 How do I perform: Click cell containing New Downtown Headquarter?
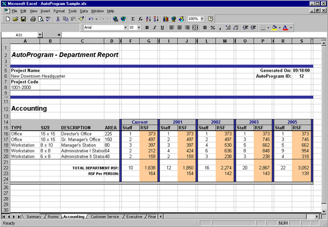pyautogui.click(x=38, y=76)
